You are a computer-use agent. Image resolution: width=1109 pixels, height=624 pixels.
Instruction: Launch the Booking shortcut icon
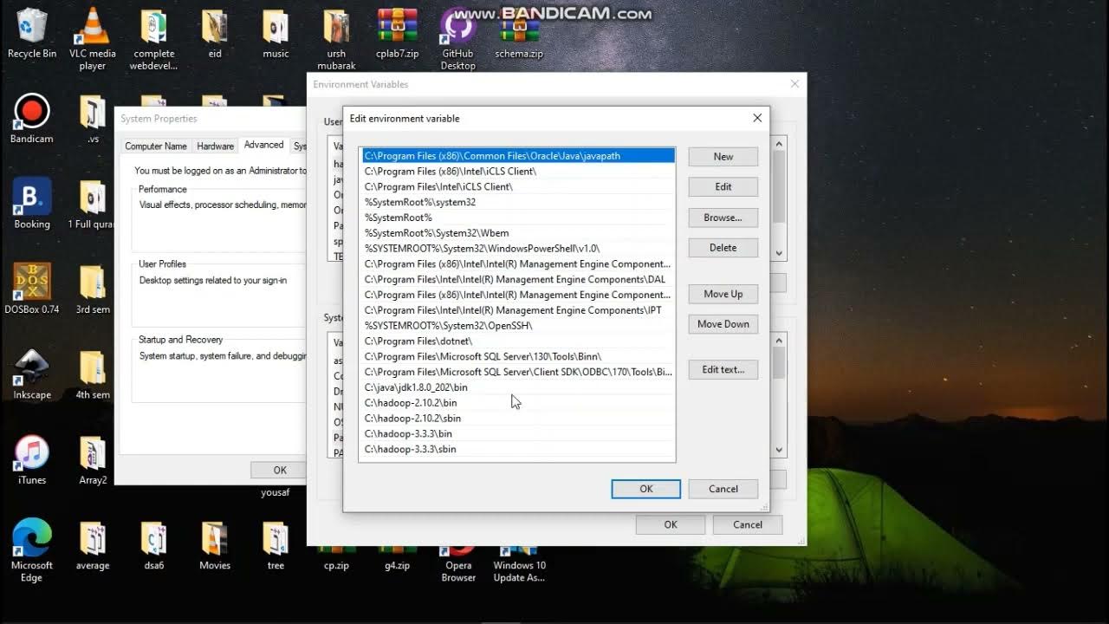click(32, 204)
